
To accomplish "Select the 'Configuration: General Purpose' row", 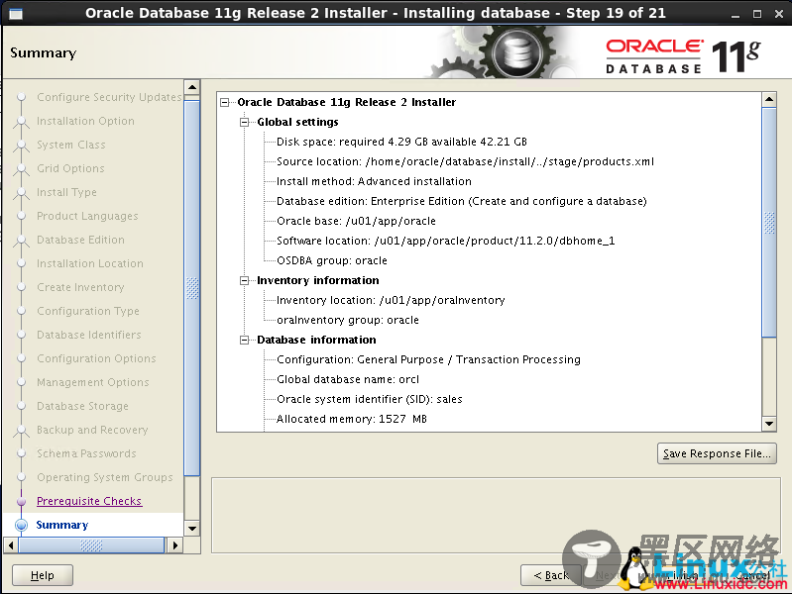I will point(428,359).
